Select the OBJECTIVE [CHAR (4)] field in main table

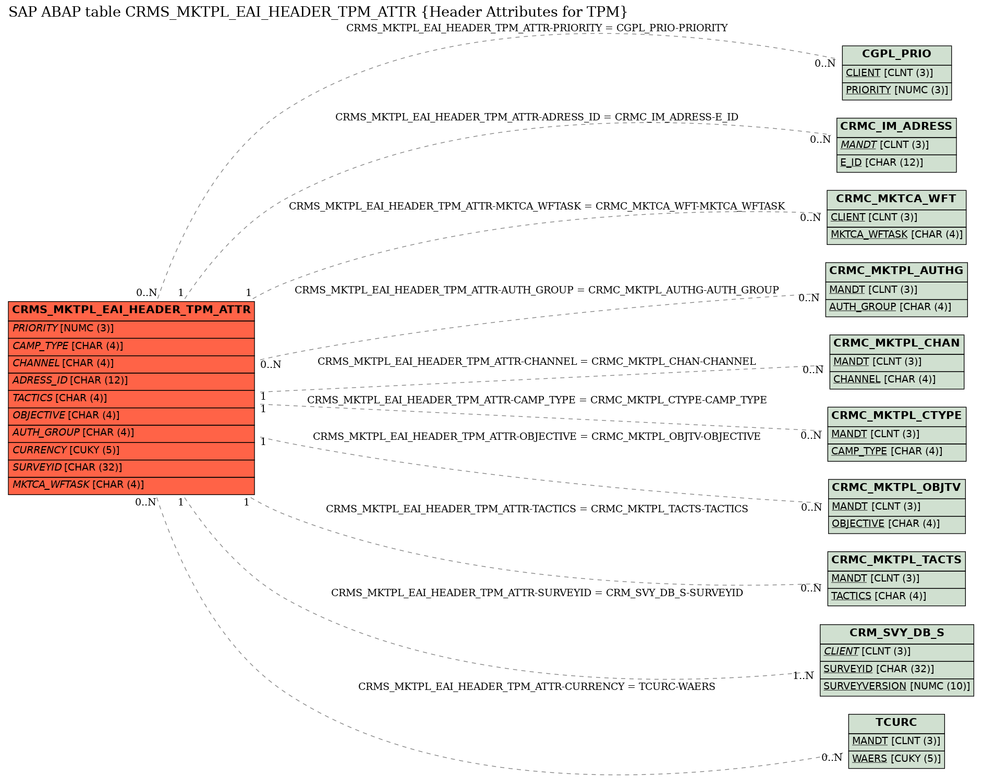coord(131,415)
